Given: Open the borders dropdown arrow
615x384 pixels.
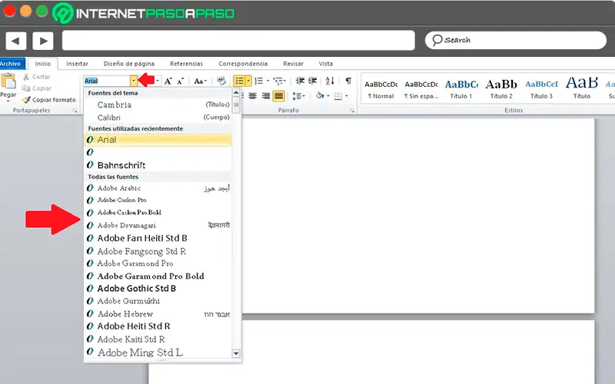Looking at the screenshot, I should point(347,96).
